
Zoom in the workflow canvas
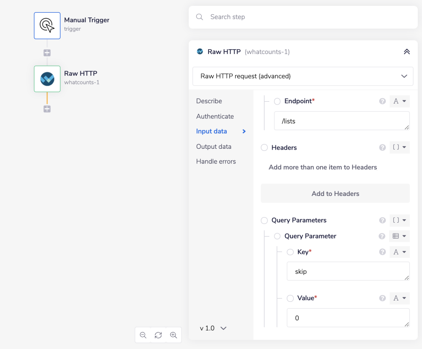[173, 335]
